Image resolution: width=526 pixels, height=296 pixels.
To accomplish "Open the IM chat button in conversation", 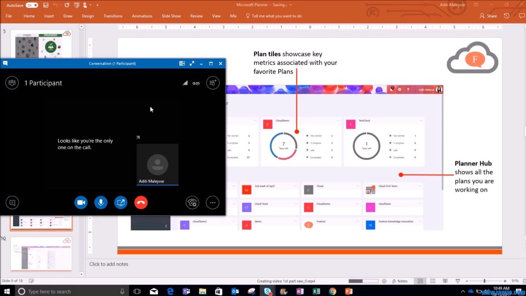I will tap(12, 202).
